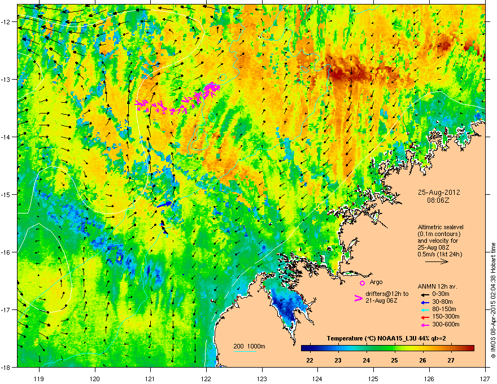Click longitude axis label 127
Image resolution: width=497 pixels, height=384 pixels.
tap(485, 378)
